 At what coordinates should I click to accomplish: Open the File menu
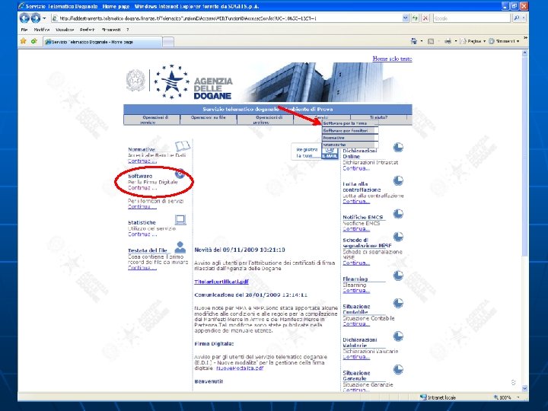click(24, 30)
